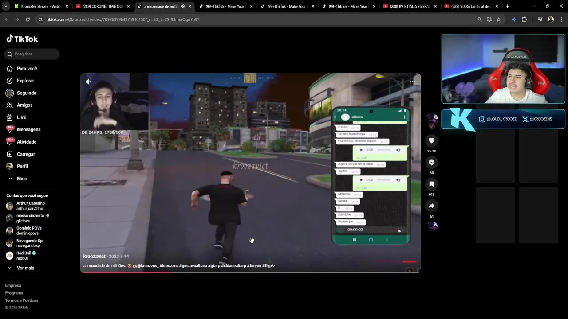Click the sound disc icon below share

432,226
